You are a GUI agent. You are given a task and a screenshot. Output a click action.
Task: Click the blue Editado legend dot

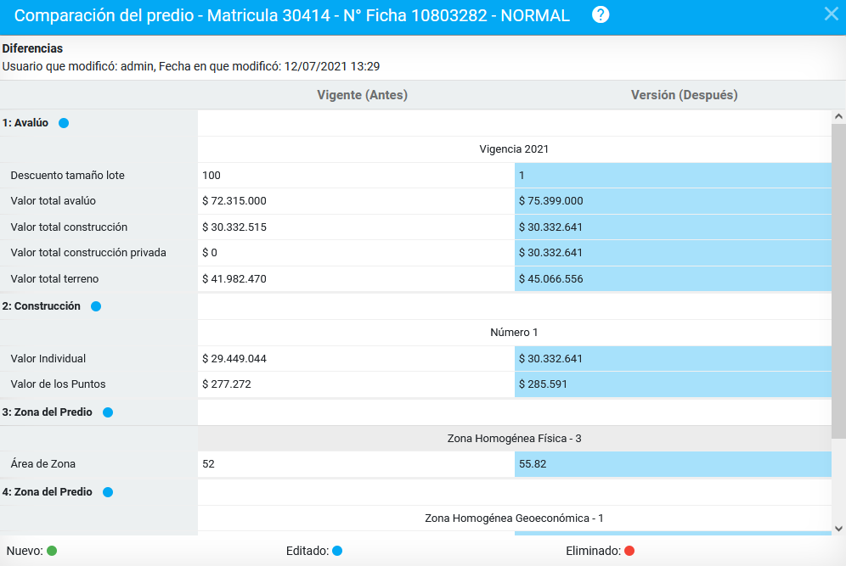337,551
